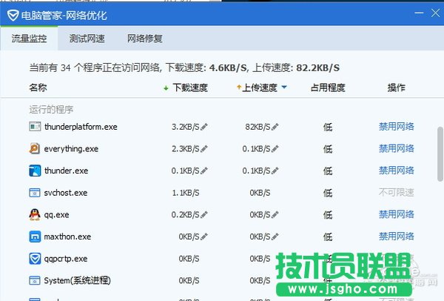Edit maxthon.exe upload speed limit pencil
Viewport: 444px width, 301px height.
(275, 236)
